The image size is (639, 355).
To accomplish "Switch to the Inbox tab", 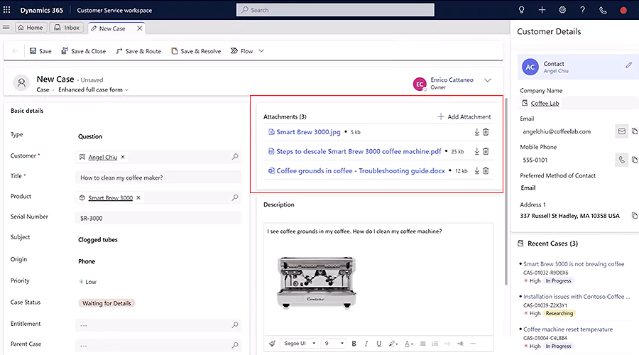I will tap(67, 27).
